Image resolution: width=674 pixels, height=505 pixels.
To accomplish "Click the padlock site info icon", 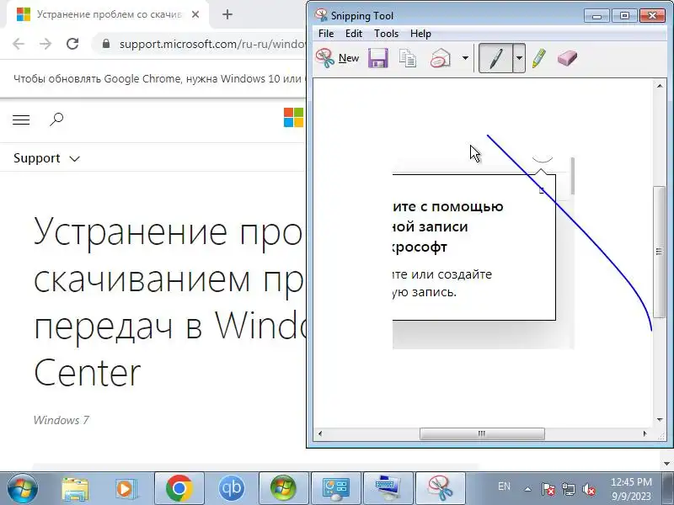I will tap(106, 44).
